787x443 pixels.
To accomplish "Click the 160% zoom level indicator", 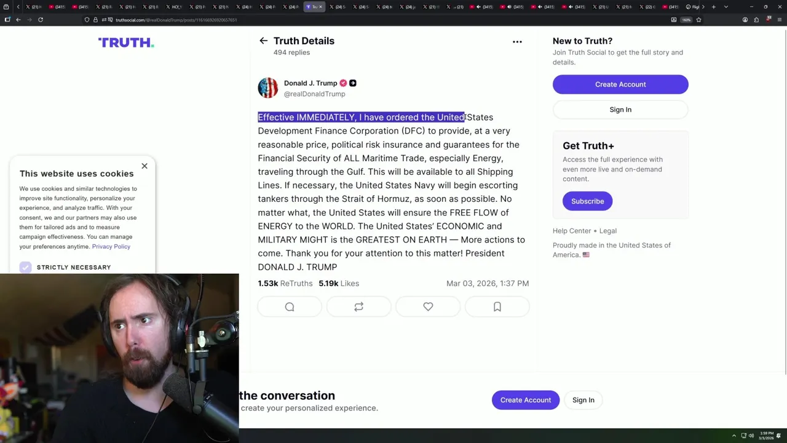I will [x=686, y=20].
